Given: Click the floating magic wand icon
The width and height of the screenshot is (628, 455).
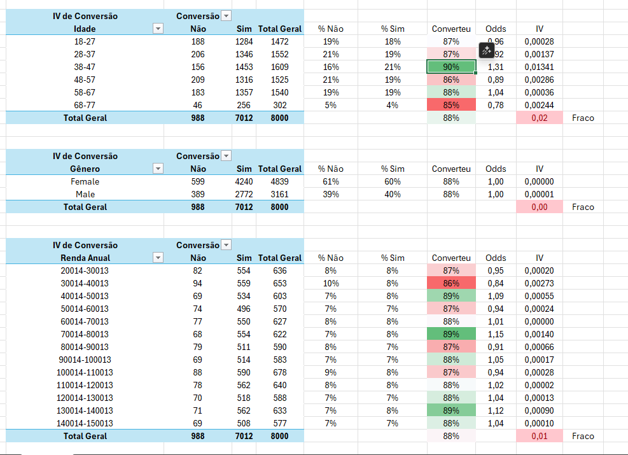Looking at the screenshot, I should click(487, 50).
